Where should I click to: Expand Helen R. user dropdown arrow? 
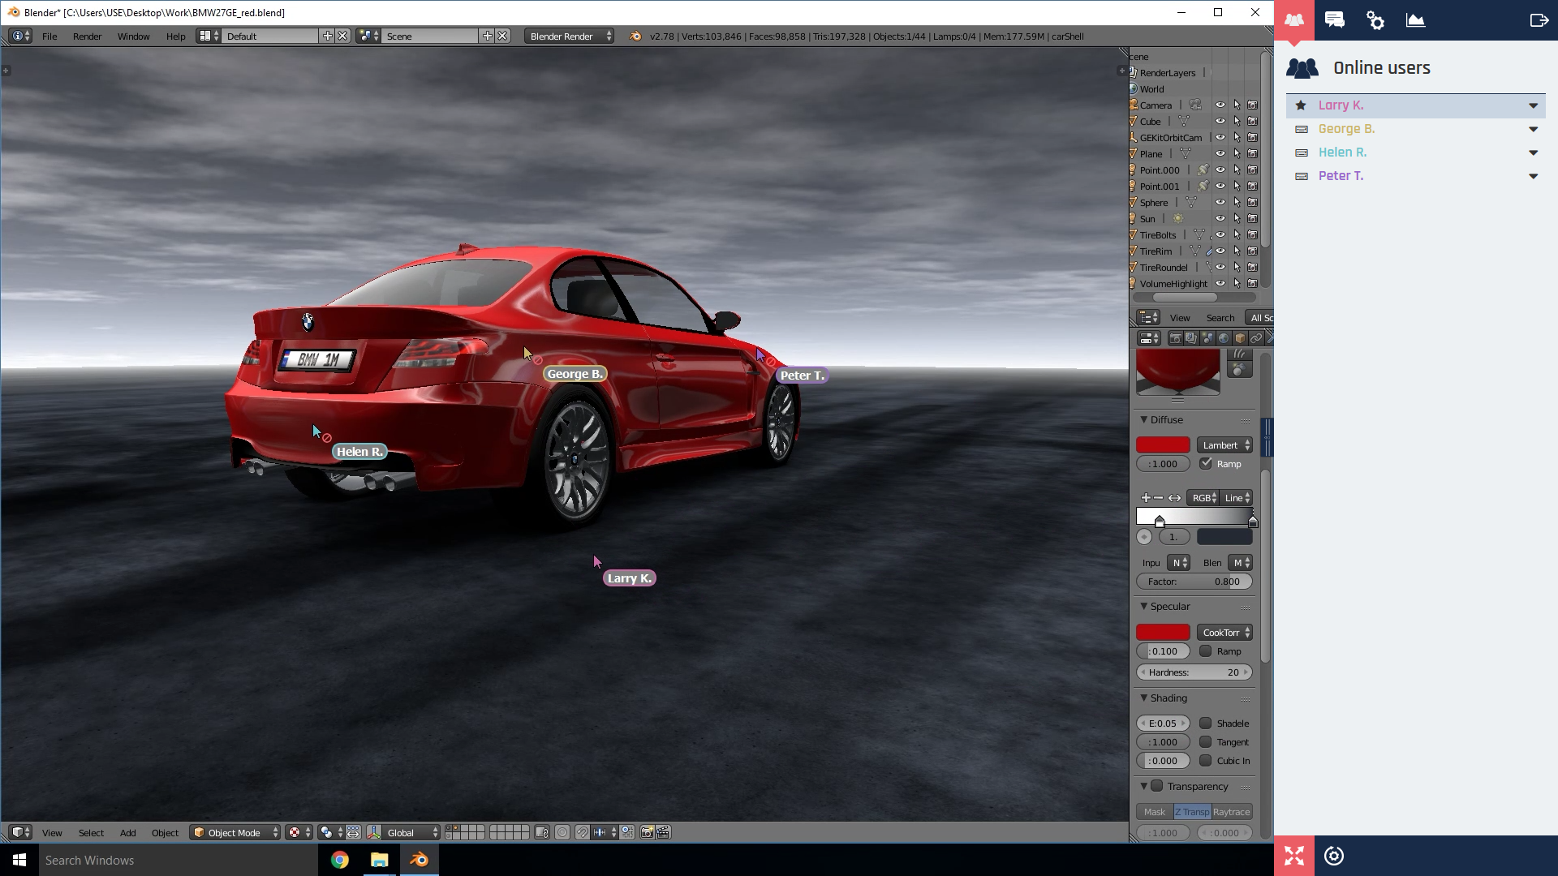(1533, 152)
